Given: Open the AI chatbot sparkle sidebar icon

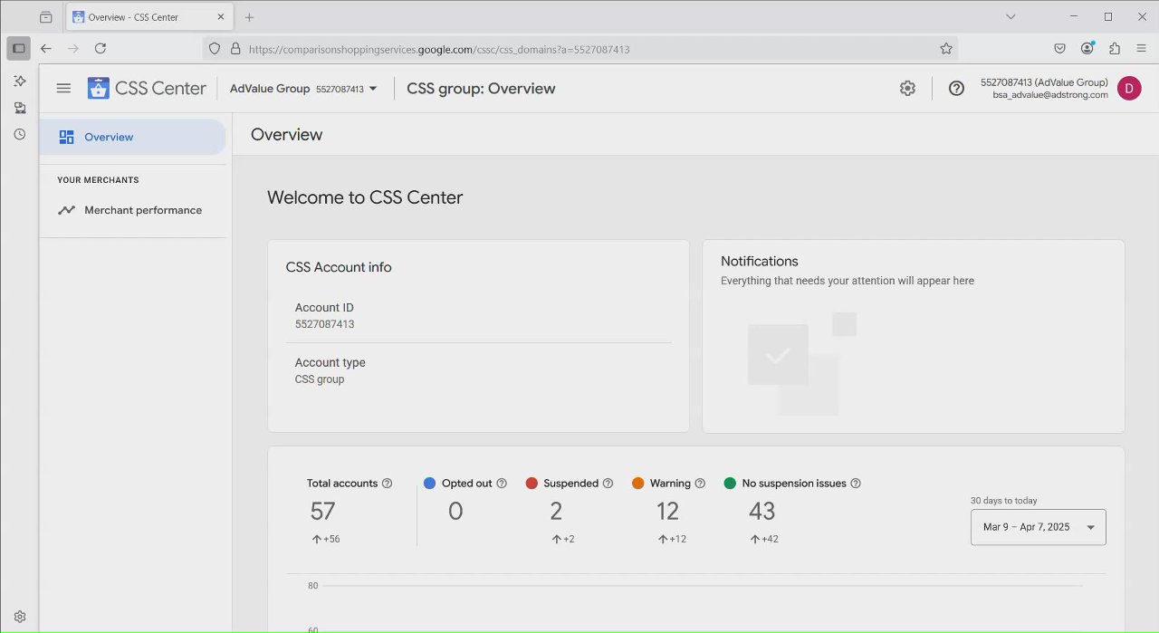Looking at the screenshot, I should (19, 81).
